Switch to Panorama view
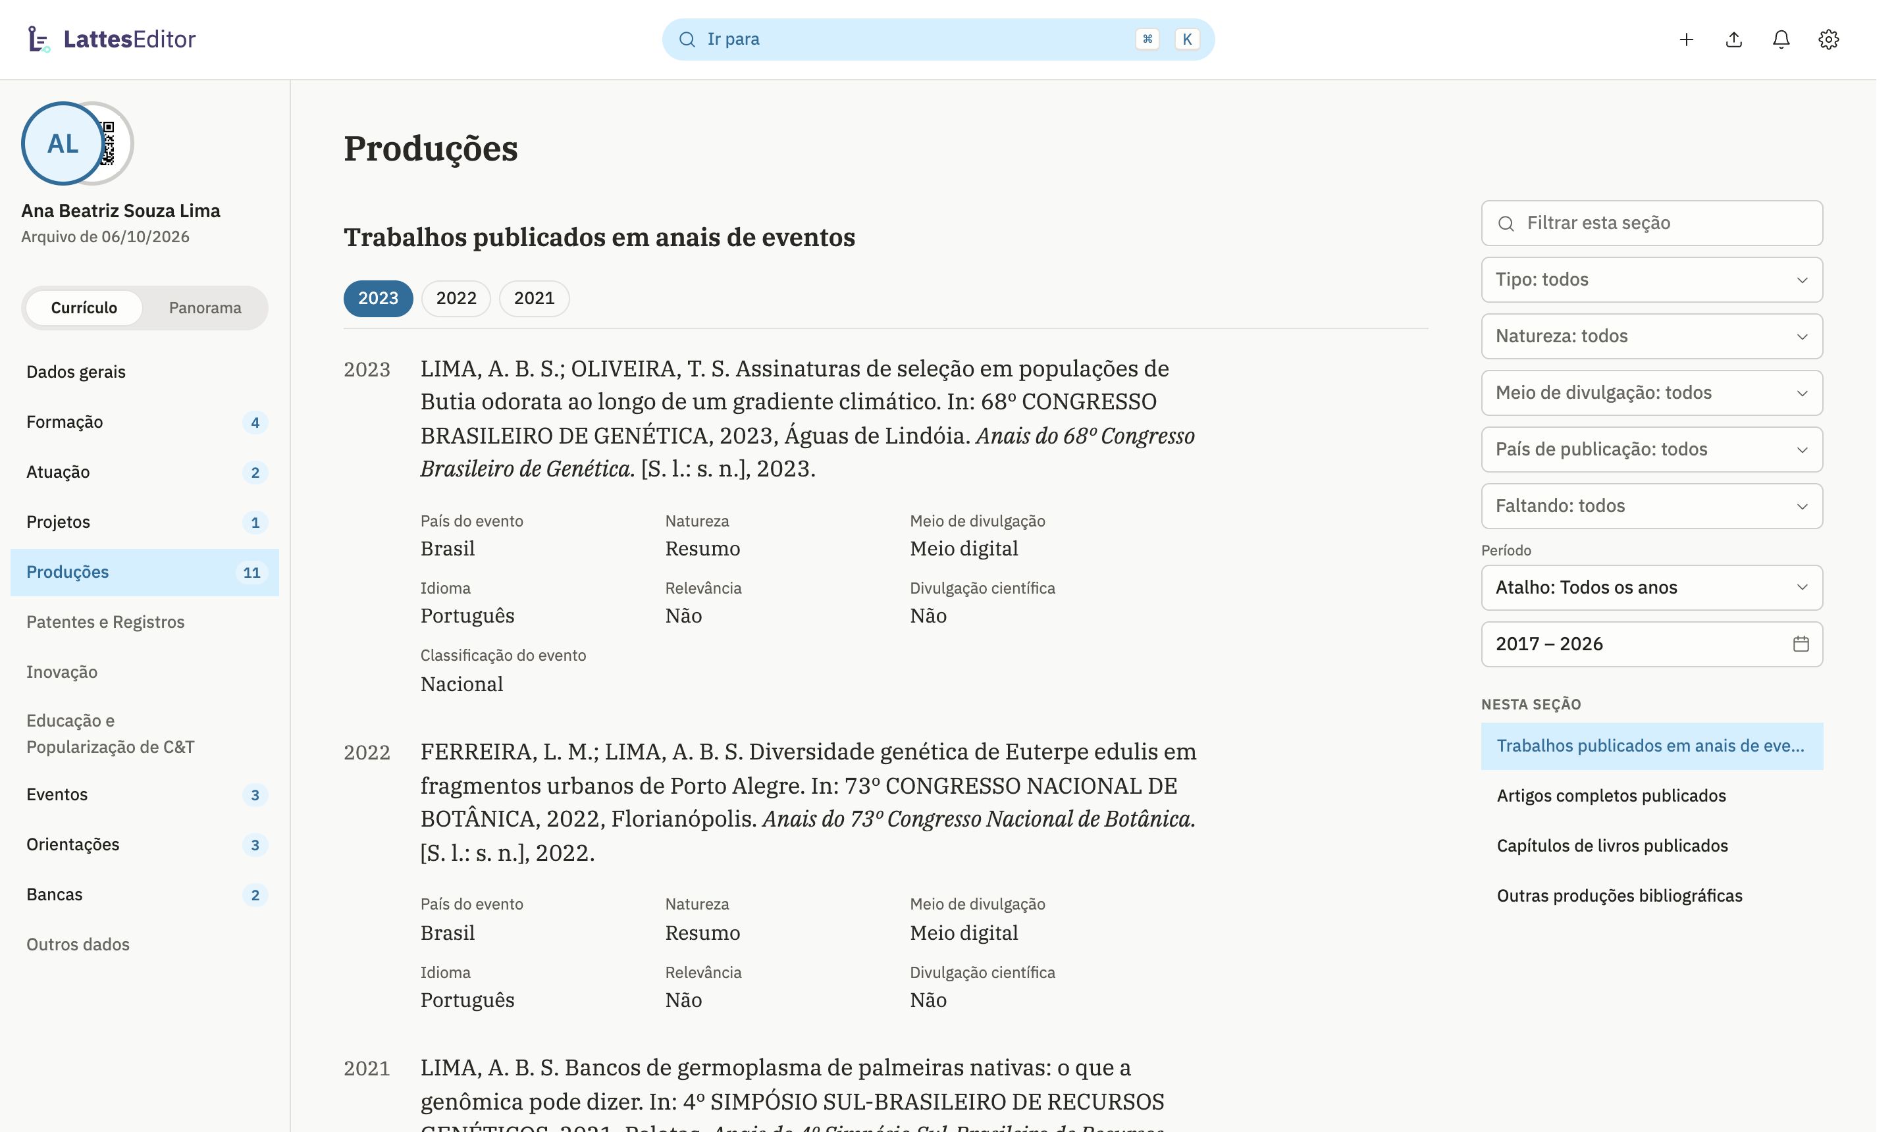 tap(205, 307)
